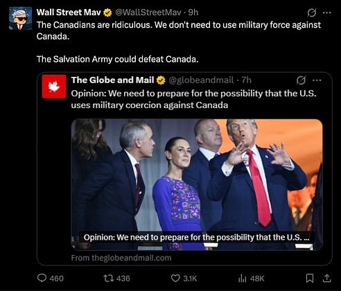341x291 pixels.
Task: Follow the theglobeandmail.com source link
Action: coord(121,258)
